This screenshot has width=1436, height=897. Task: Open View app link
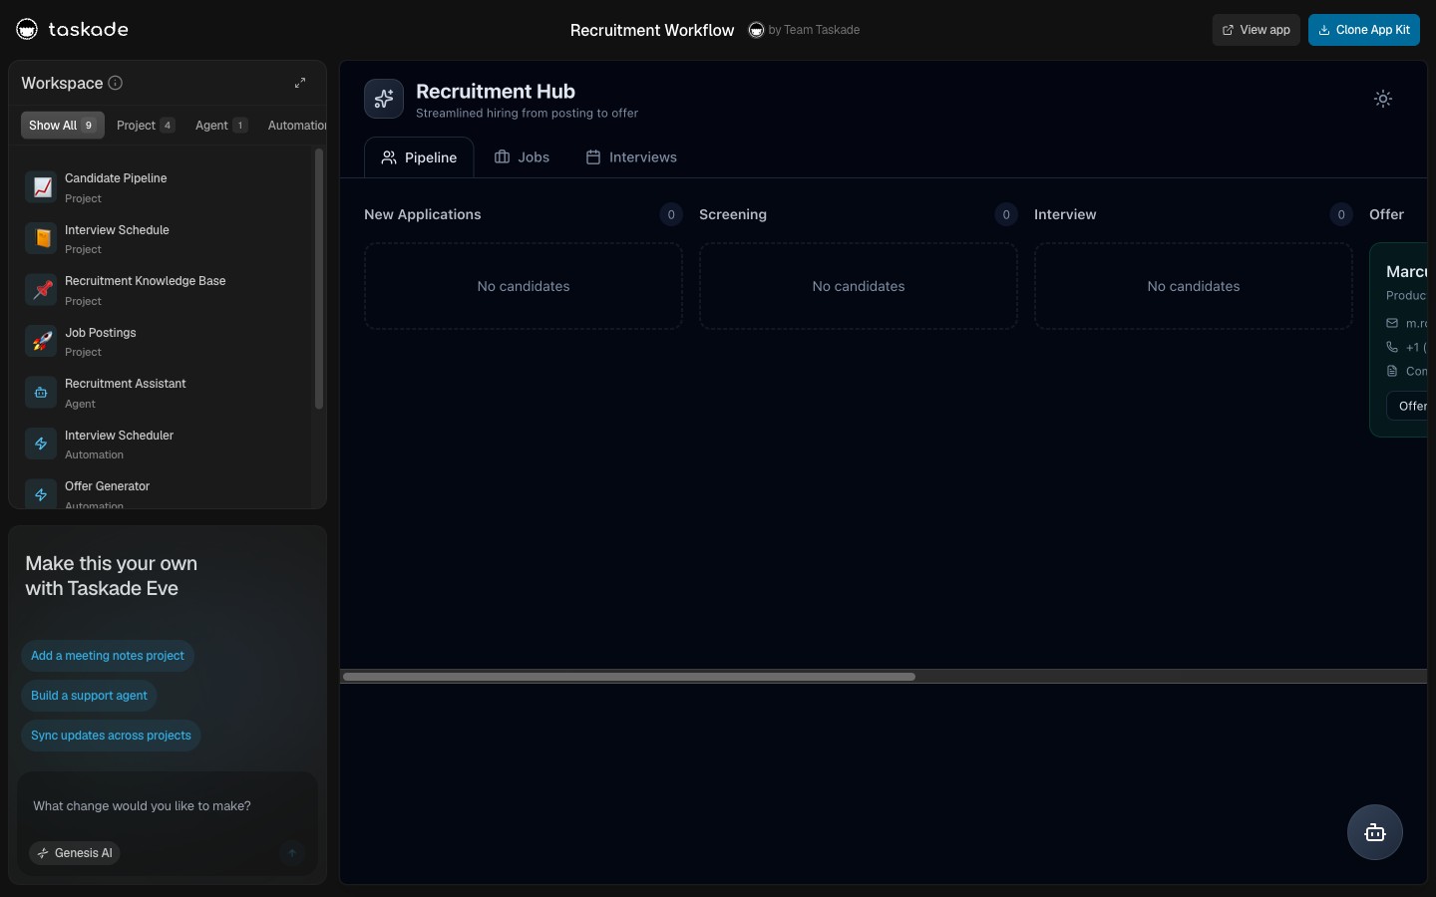tap(1256, 30)
